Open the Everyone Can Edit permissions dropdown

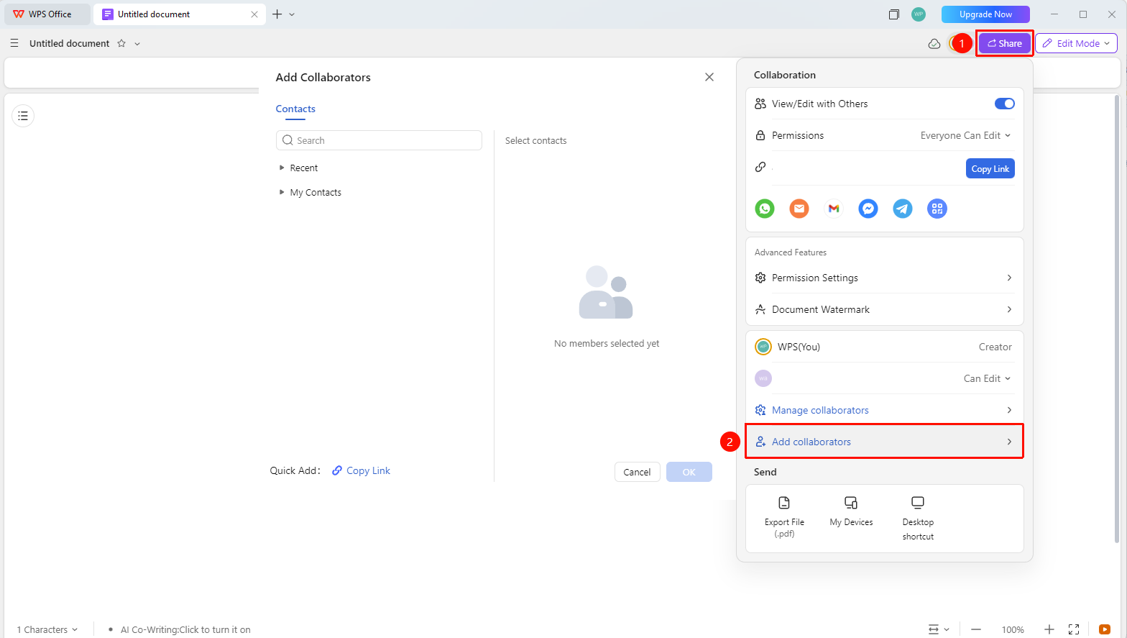click(x=965, y=135)
